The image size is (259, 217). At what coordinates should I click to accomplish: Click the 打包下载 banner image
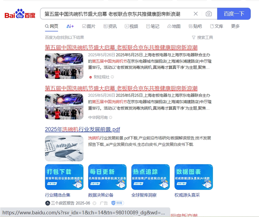pyautogui.click(x=64, y=177)
